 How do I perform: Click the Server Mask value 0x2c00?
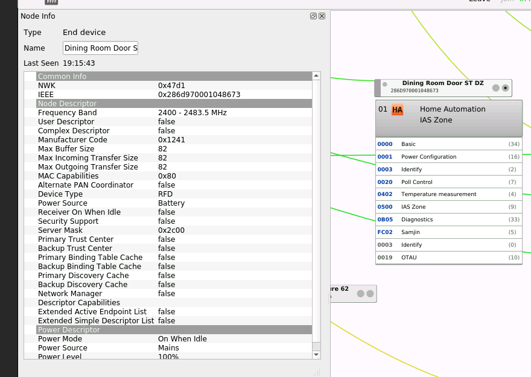pyautogui.click(x=171, y=230)
